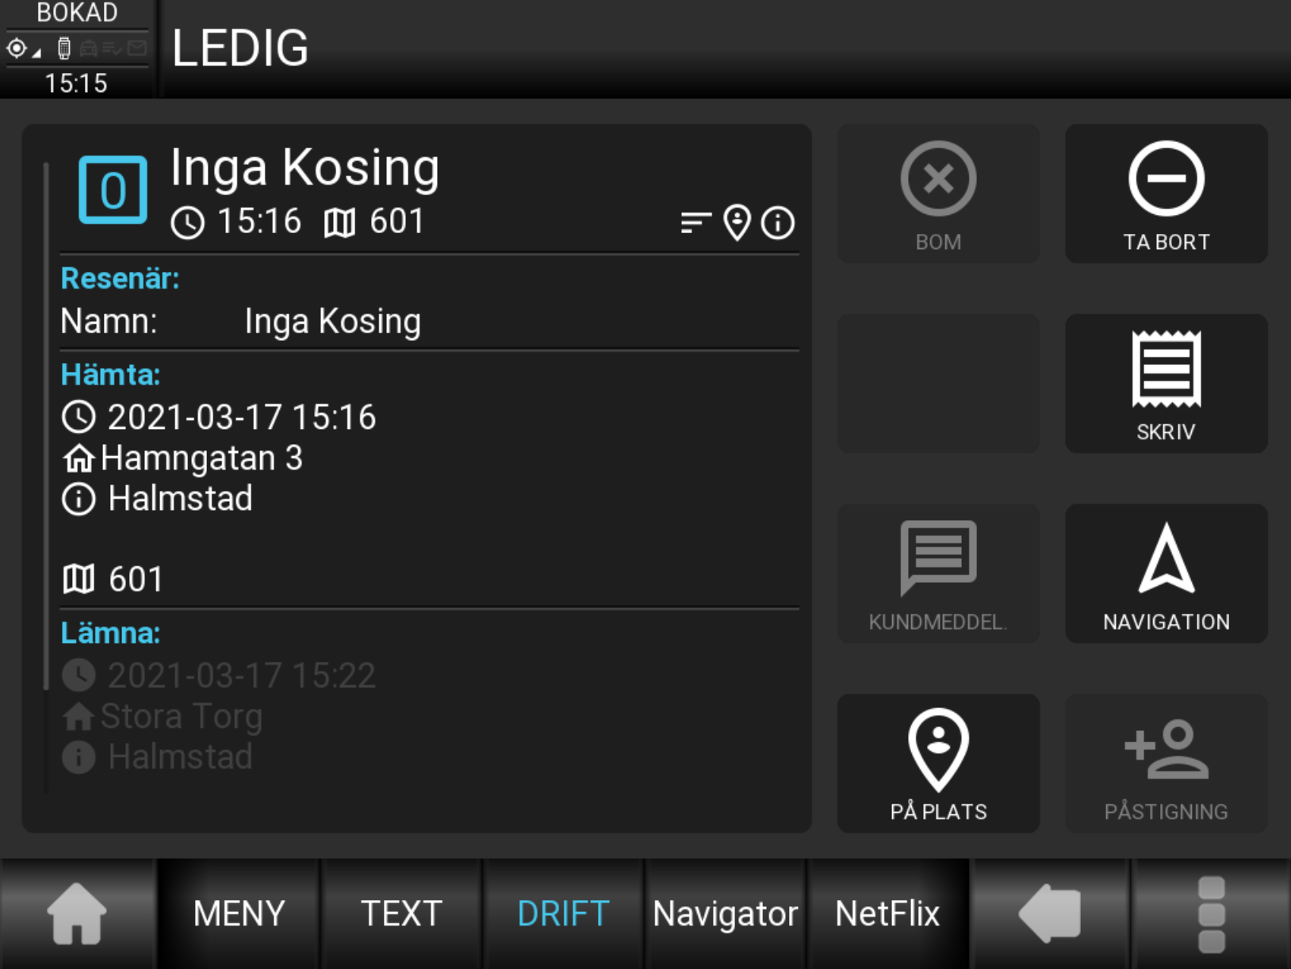
Task: Select the DRIFT tab
Action: click(563, 913)
